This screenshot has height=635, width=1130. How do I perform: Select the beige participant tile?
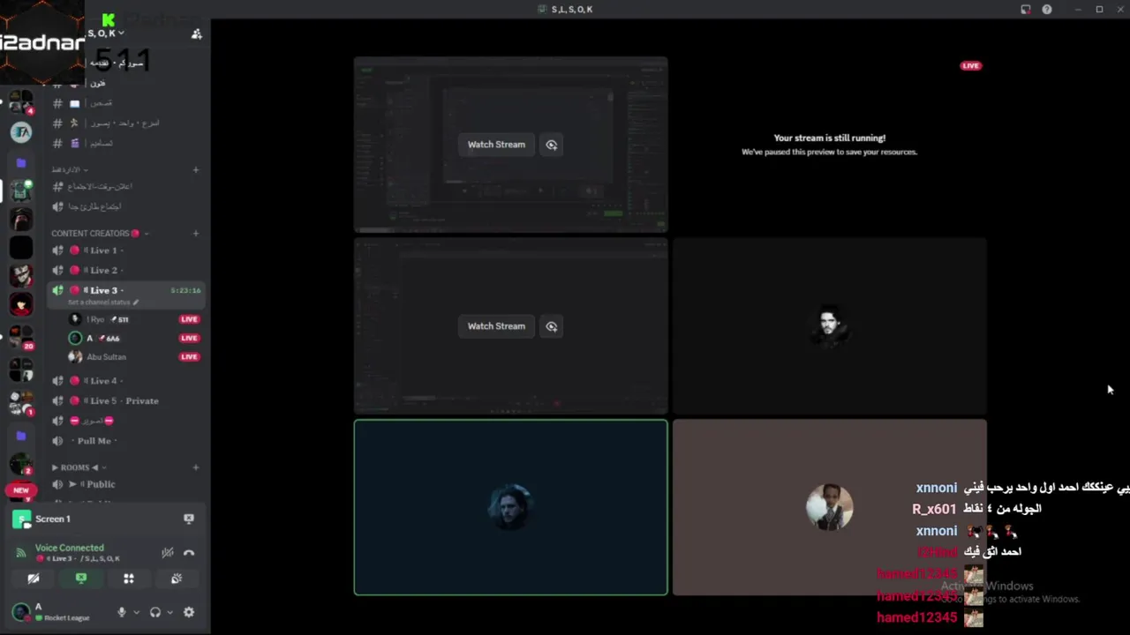pyautogui.click(x=829, y=507)
